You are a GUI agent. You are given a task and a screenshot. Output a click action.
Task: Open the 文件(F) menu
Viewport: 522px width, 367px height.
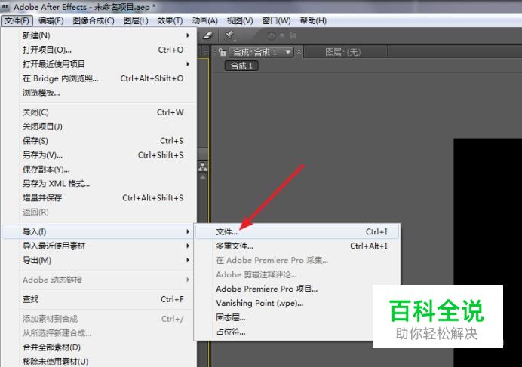[x=17, y=20]
